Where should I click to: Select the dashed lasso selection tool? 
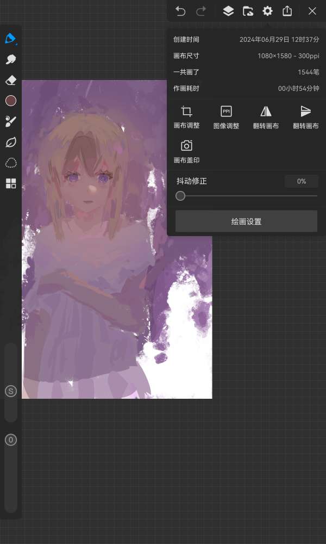point(11,163)
